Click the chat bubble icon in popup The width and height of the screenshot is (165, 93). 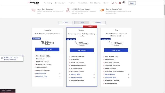(2, 58)
